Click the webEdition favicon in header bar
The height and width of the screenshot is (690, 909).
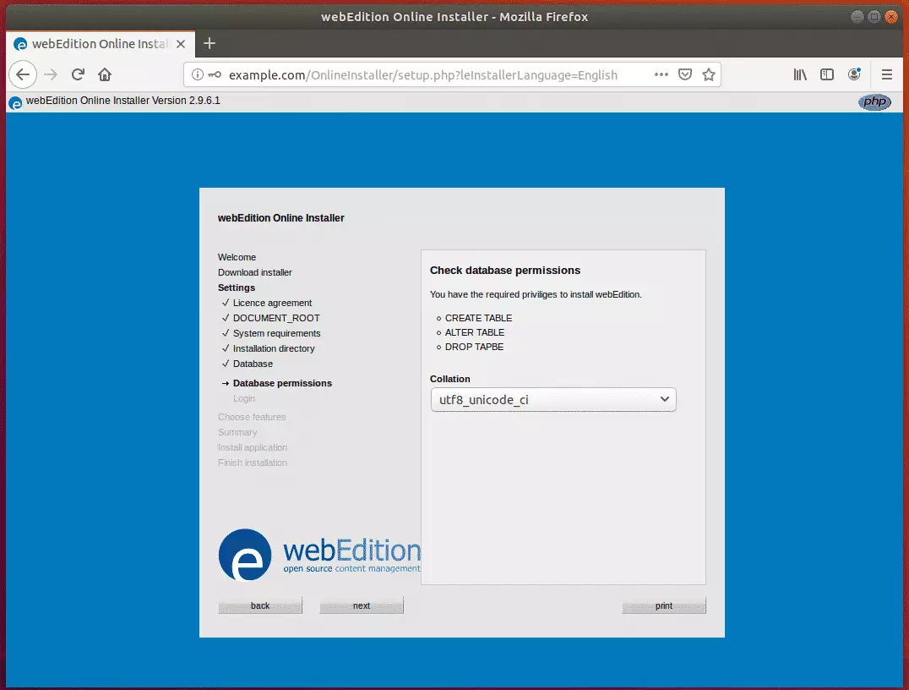15,102
